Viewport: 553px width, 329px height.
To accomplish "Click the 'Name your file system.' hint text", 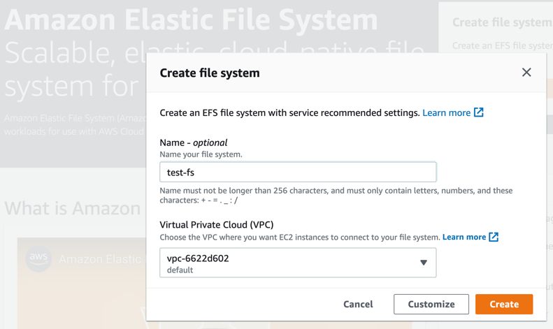I will pyautogui.click(x=201, y=154).
